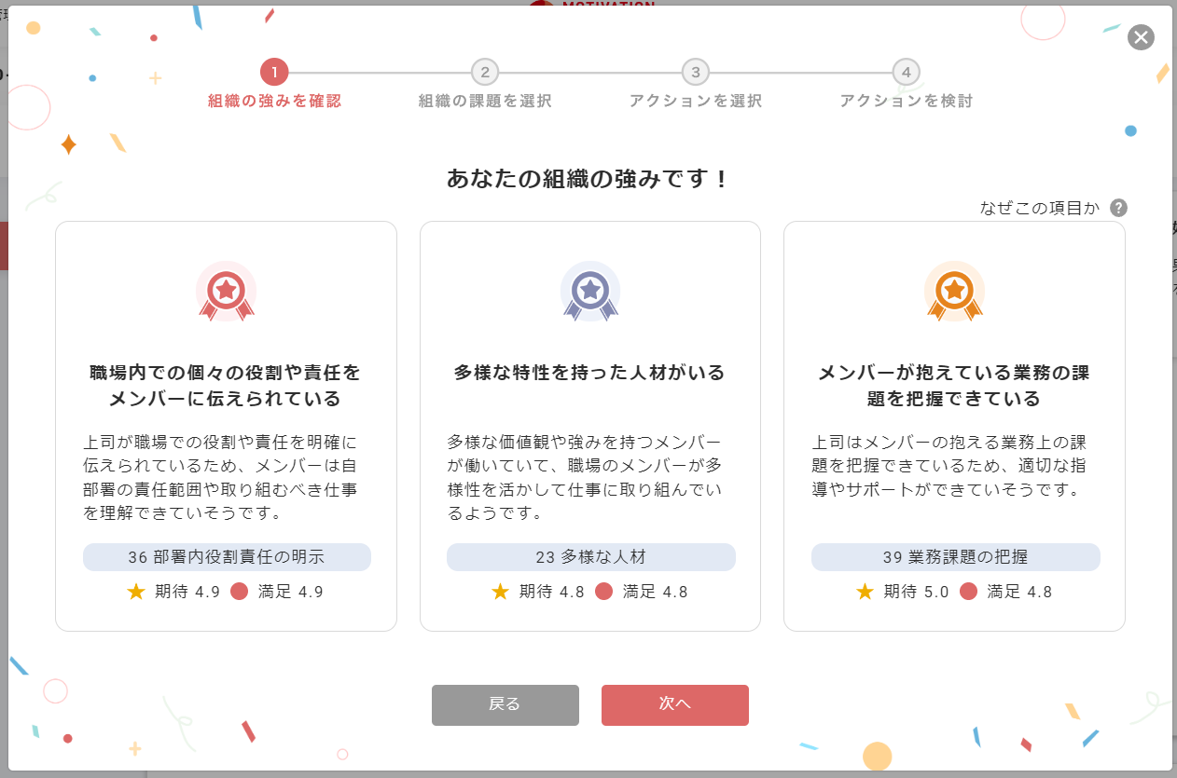Click the yellow star beside 期待 5.0

tap(865, 591)
